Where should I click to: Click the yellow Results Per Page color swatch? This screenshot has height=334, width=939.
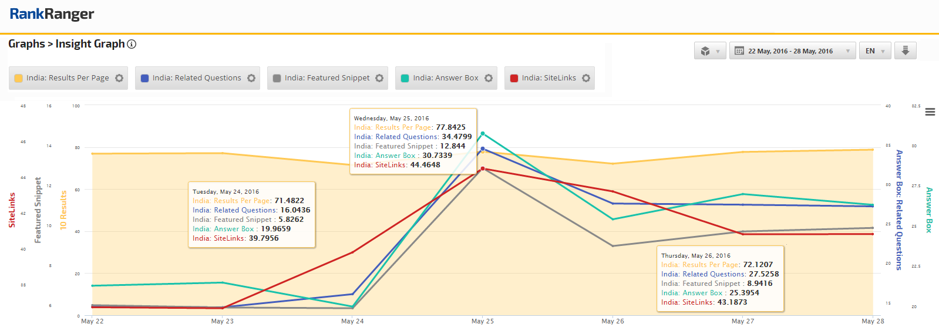(x=19, y=78)
